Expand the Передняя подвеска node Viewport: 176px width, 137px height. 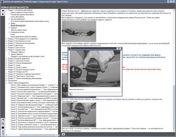point(9,52)
